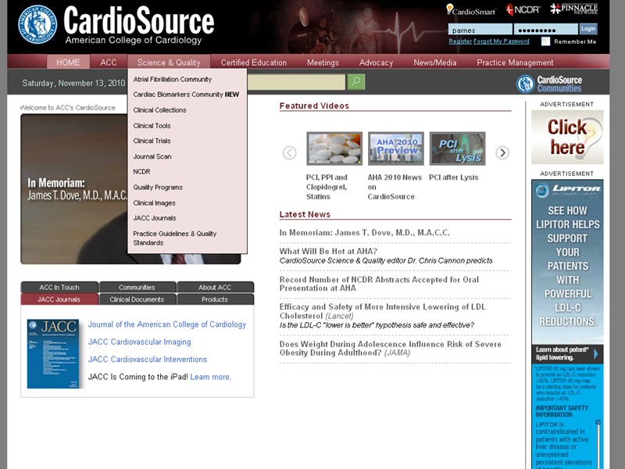The height and width of the screenshot is (469, 625).
Task: Select Practice Guidelines & Quality Standards
Action: tap(174, 238)
